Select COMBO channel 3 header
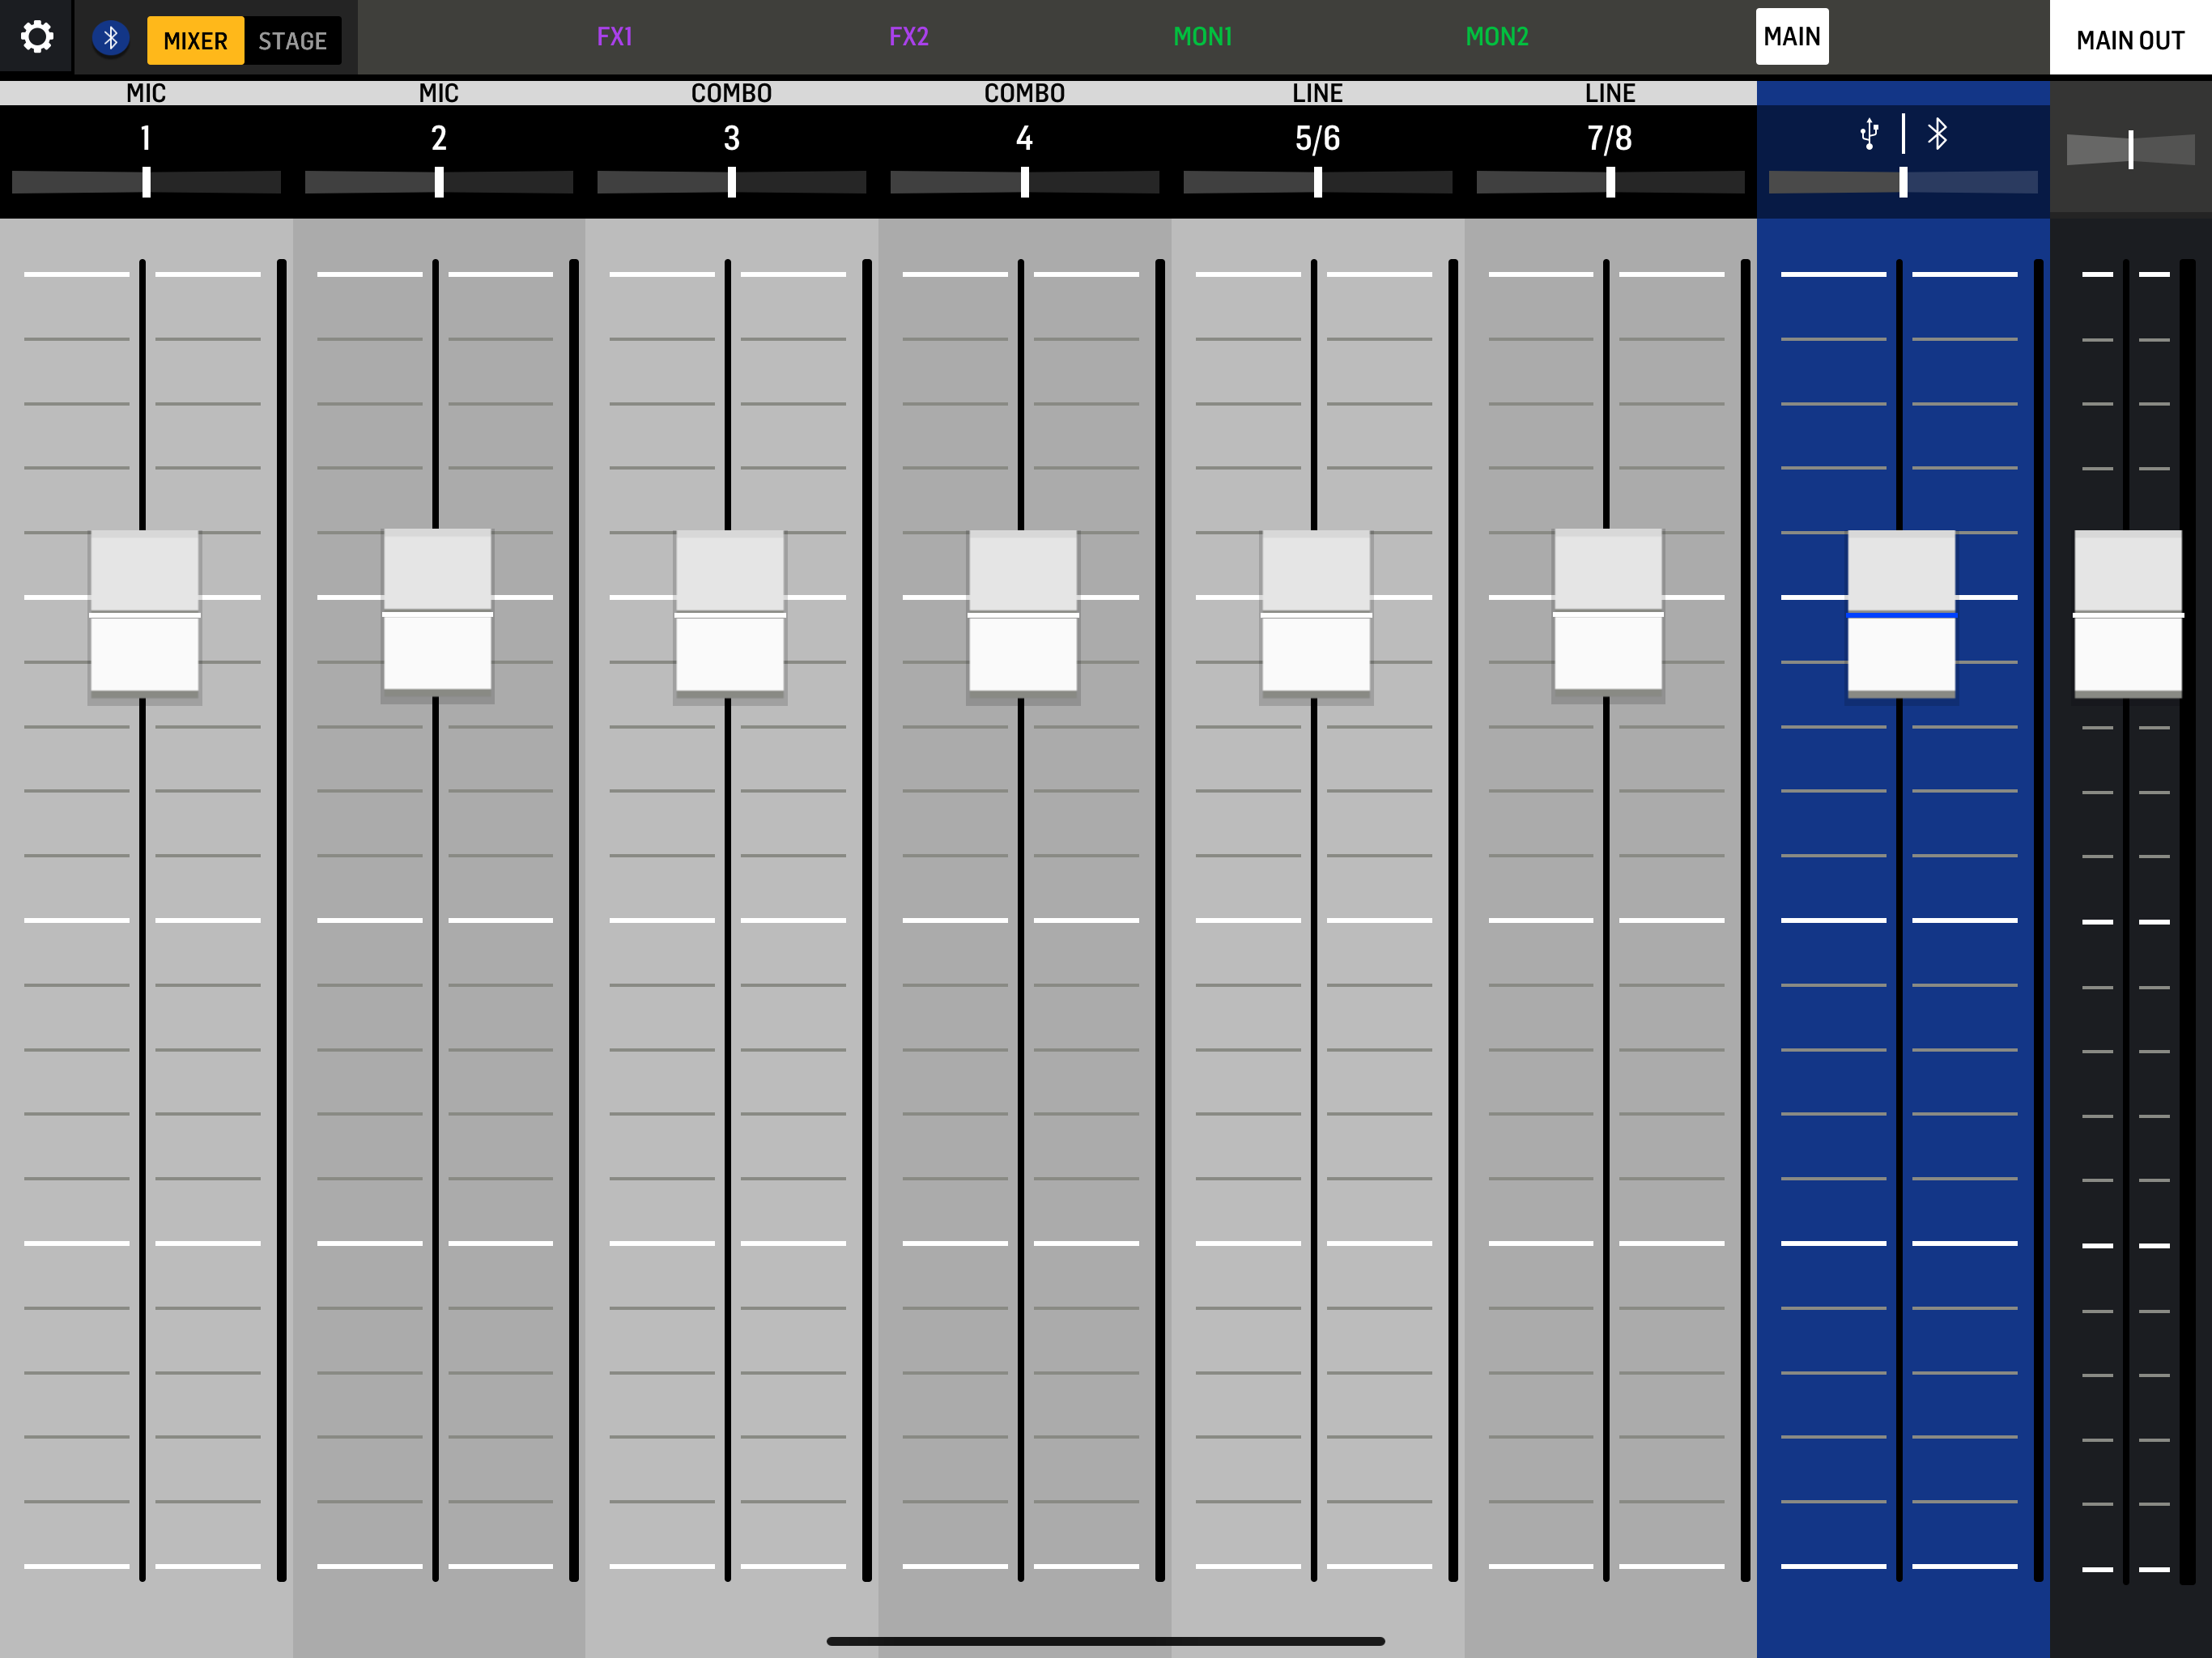This screenshot has width=2212, height=1658. [x=731, y=137]
